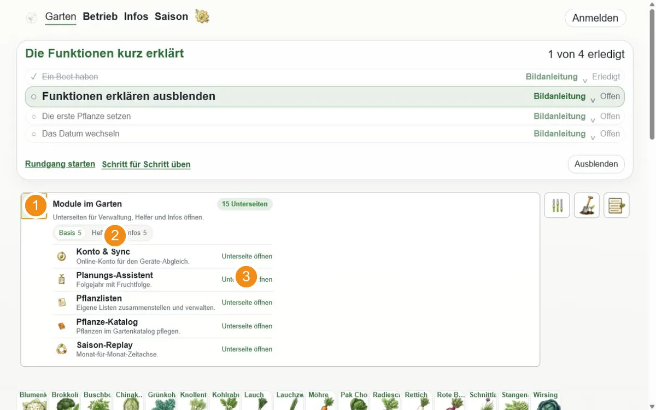Click the 1 von 4 erledigt counter
Image resolution: width=656 pixels, height=410 pixels.
[x=586, y=54]
